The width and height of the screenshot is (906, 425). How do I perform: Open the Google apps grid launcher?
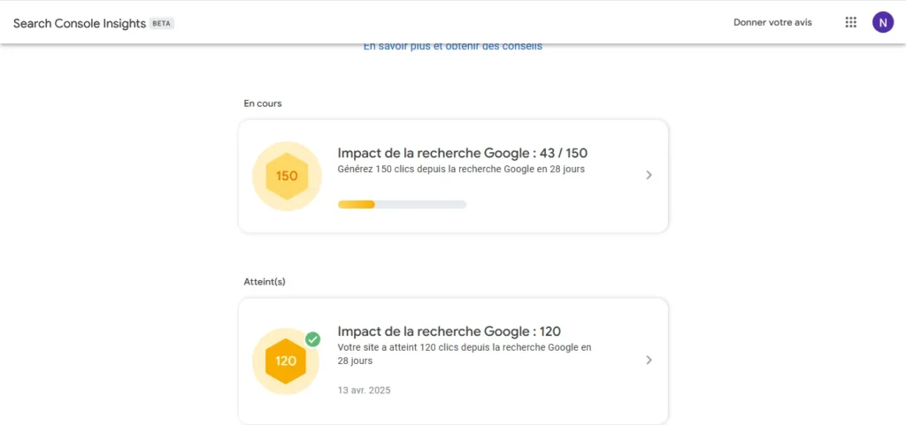(x=850, y=22)
